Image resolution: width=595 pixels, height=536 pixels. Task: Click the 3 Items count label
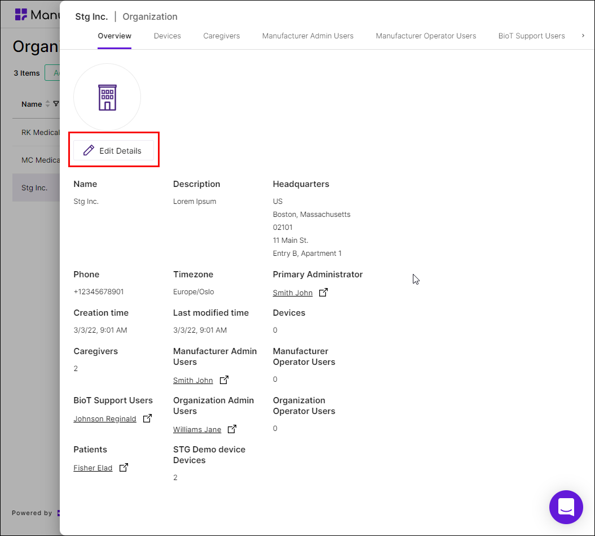(x=27, y=73)
